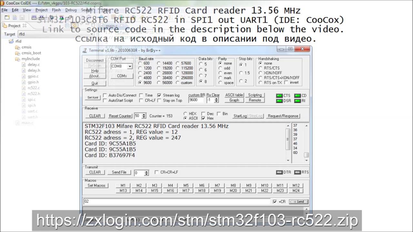The height and width of the screenshot is (232, 413).
Task: Click the Send File button
Action: click(x=119, y=172)
